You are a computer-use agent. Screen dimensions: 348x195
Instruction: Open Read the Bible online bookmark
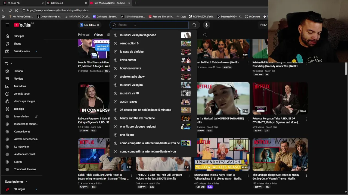tap(161, 17)
